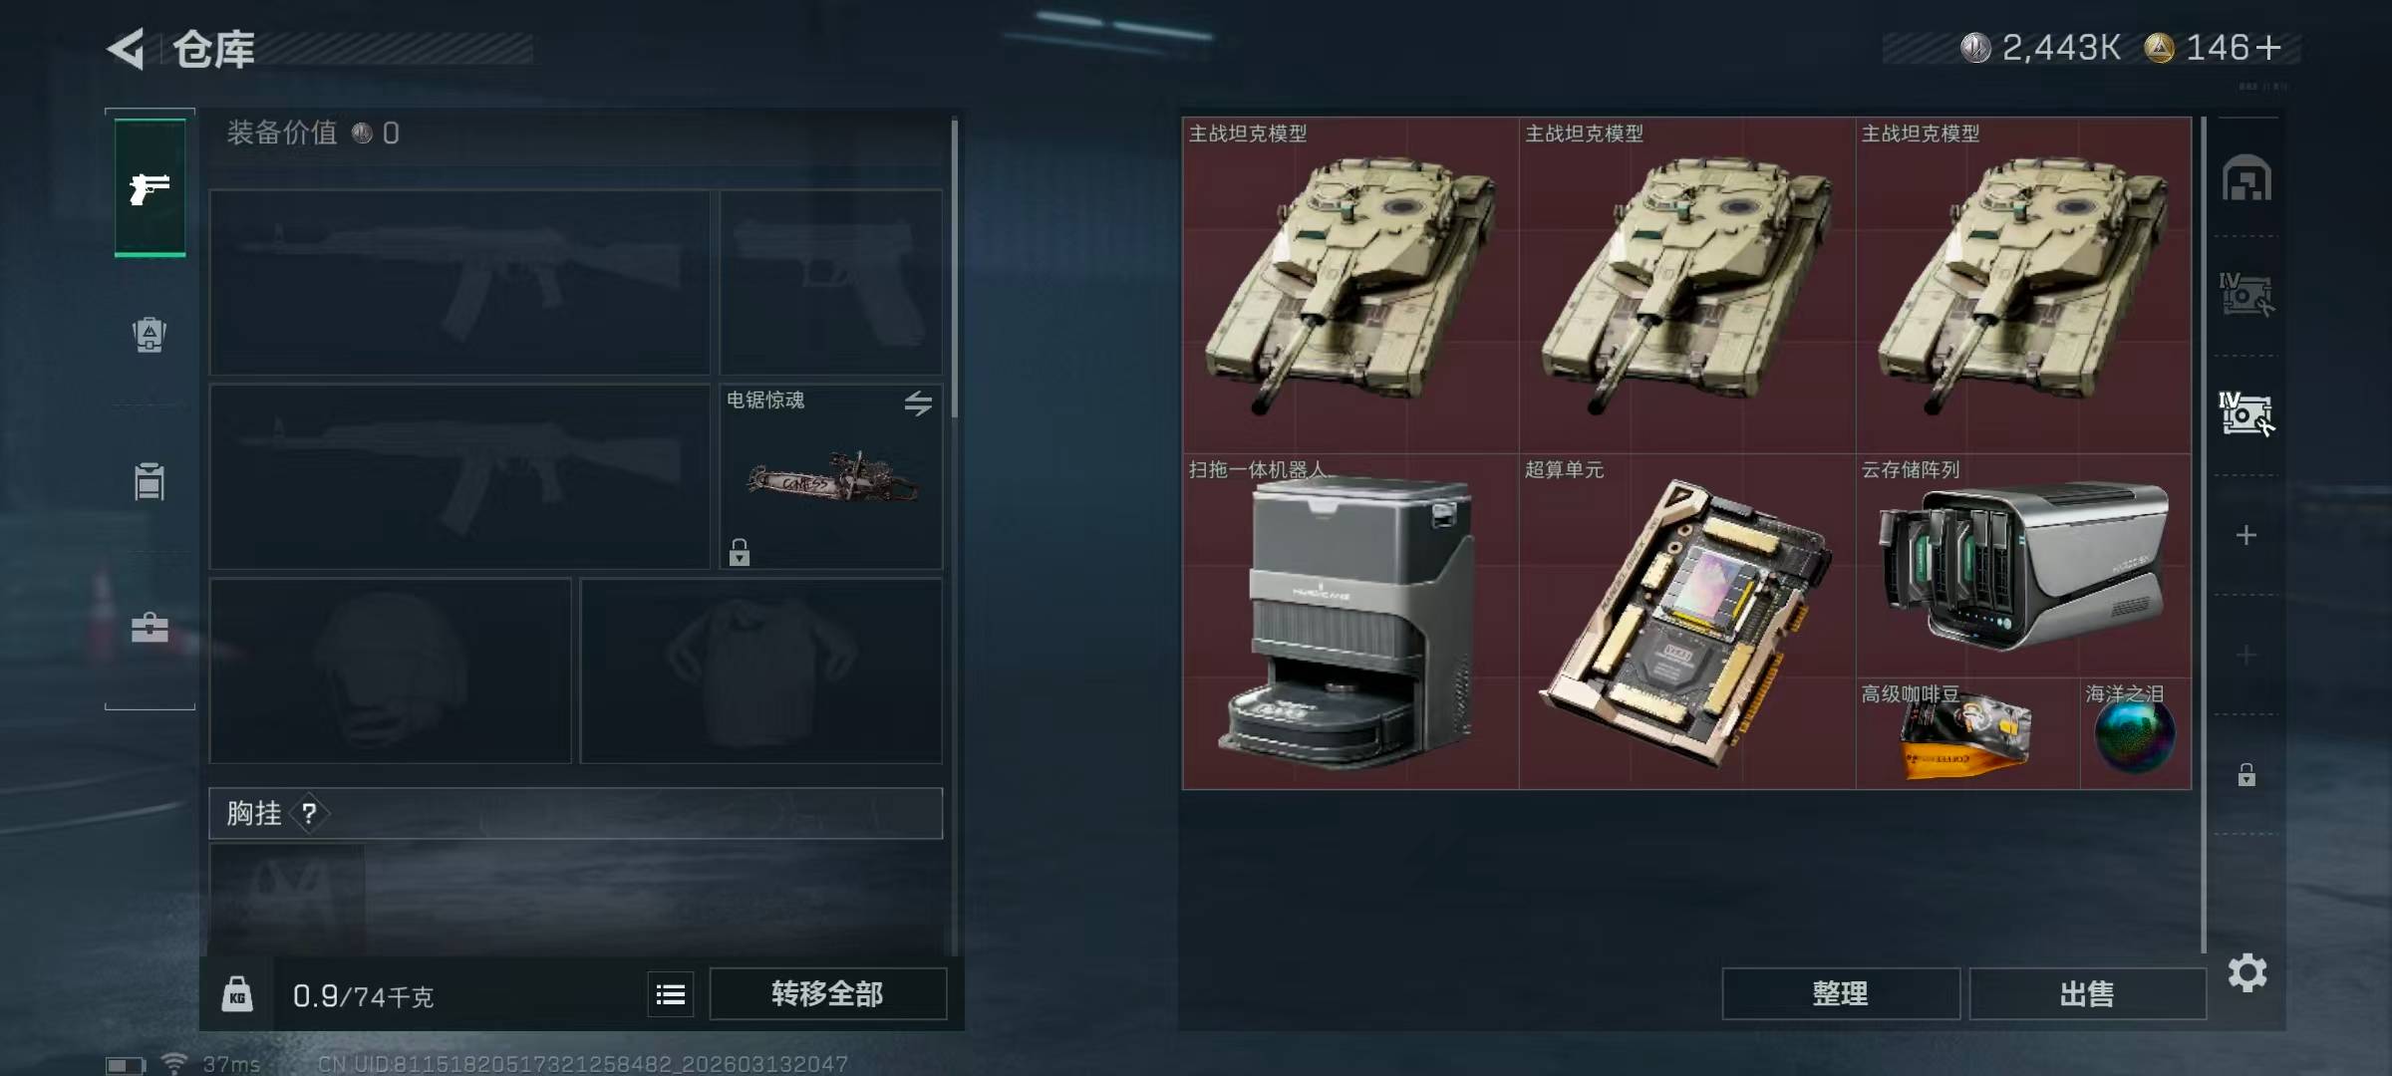
Task: Open the briefcase safe-box tab
Action: pos(149,628)
